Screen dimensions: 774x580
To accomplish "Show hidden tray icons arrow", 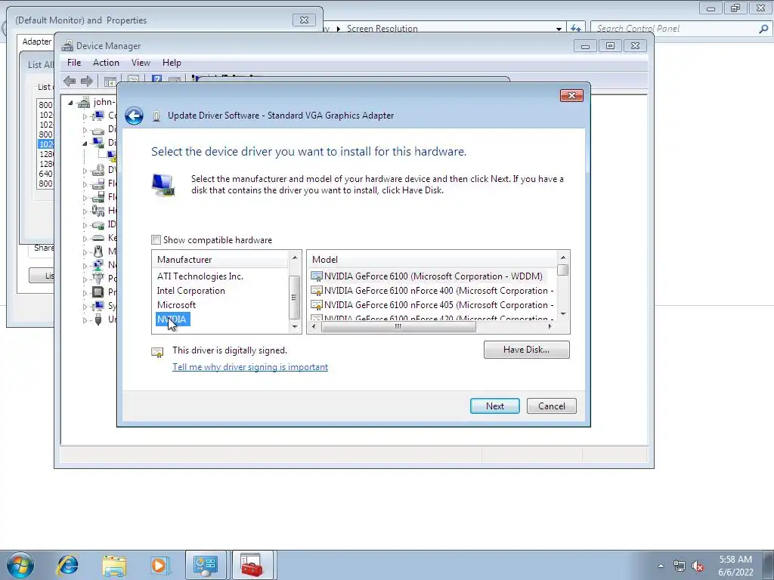I will point(661,566).
